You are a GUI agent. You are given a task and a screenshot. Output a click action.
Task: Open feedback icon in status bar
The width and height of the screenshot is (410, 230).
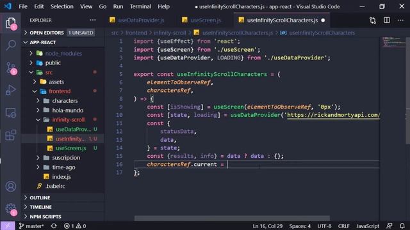[x=389, y=226]
